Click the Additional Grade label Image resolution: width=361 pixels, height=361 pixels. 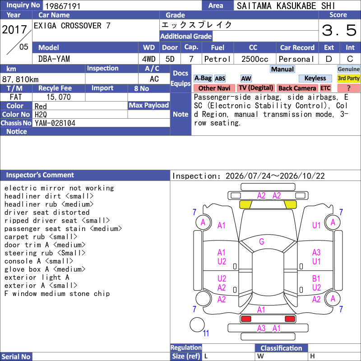coord(186,36)
